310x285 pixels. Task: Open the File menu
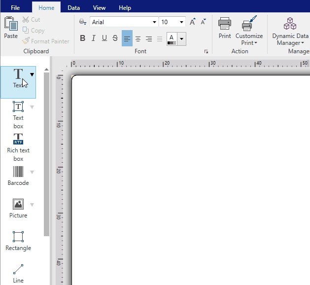click(x=15, y=8)
